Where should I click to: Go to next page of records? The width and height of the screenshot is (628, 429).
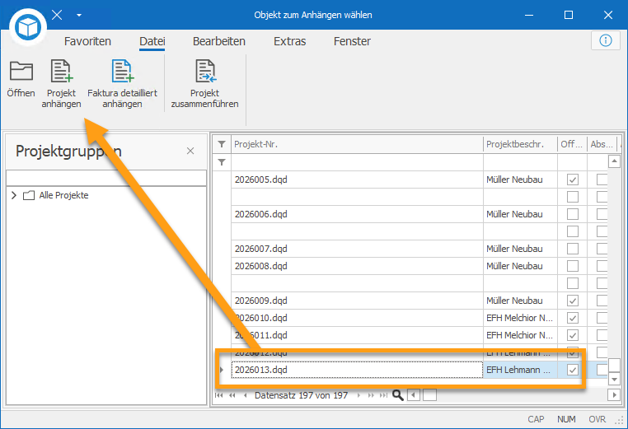click(371, 395)
